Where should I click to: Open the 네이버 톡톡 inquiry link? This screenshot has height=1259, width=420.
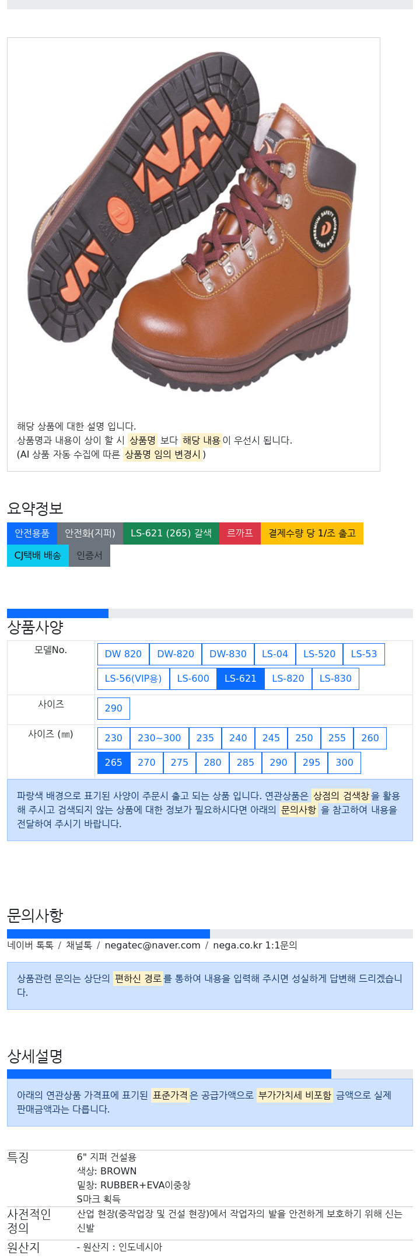pyautogui.click(x=30, y=945)
